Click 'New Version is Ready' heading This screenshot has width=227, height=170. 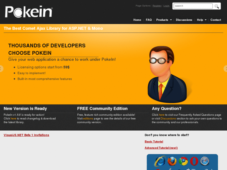(25, 109)
